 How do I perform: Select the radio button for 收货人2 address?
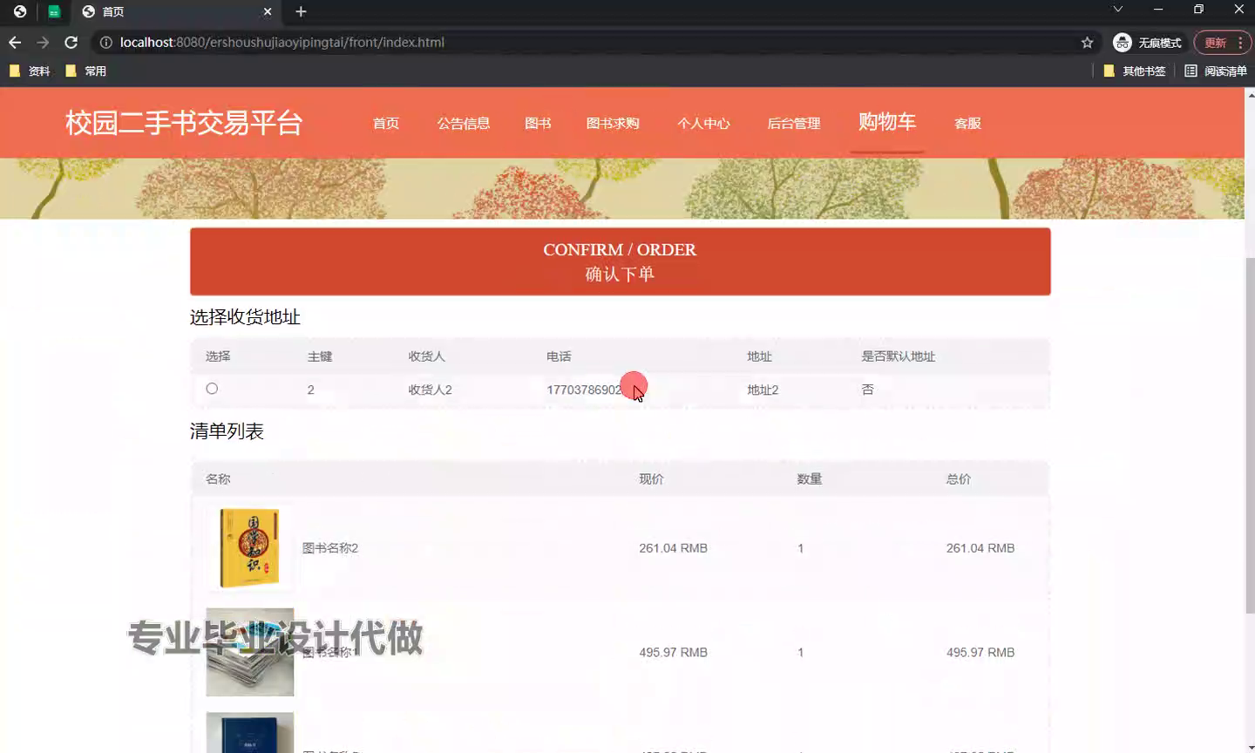(x=212, y=389)
